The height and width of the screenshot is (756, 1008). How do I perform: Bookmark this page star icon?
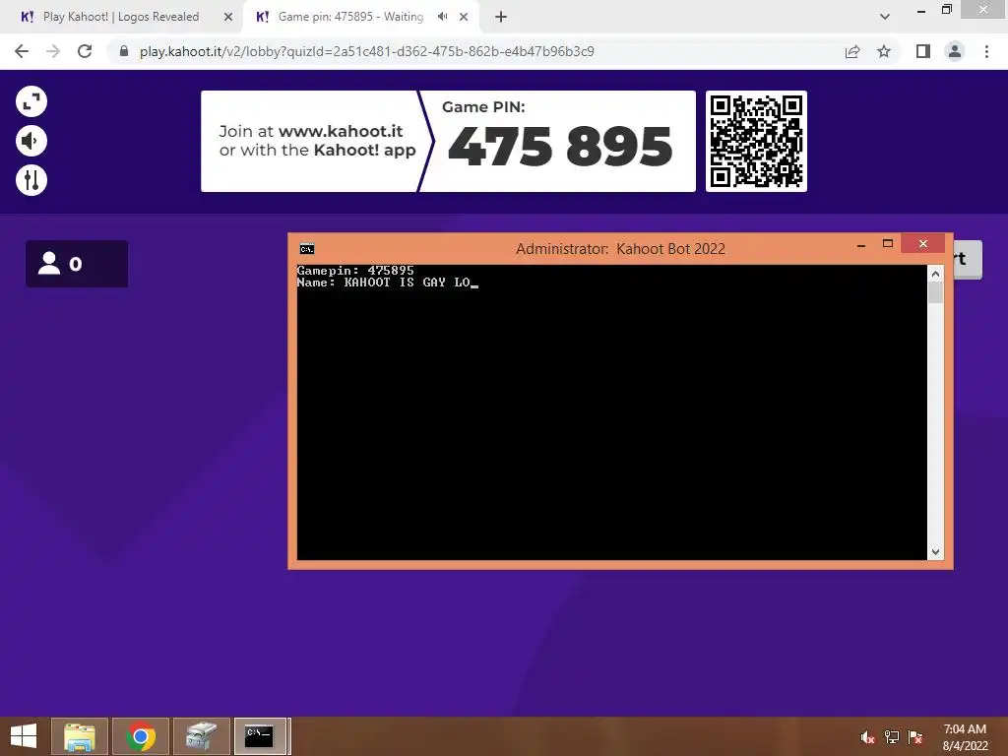[884, 51]
